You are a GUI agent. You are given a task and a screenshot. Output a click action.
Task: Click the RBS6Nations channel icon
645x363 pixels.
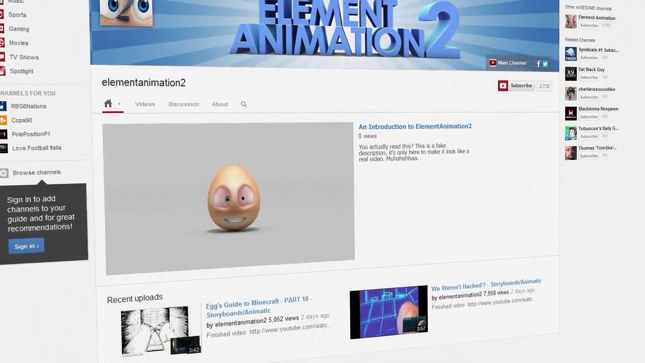(3, 106)
